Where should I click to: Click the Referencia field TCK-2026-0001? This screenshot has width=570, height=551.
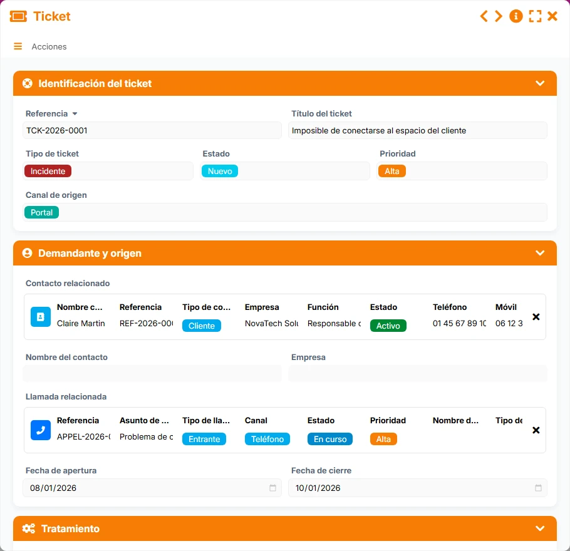coord(152,130)
